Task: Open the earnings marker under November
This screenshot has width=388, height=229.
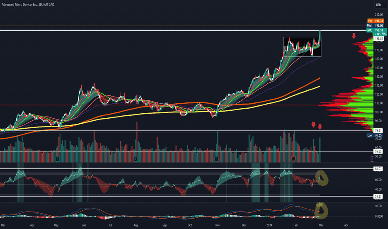Action: 216,159
